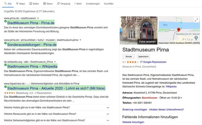
Task: Click the green checkmark beside the Tripadvisor result
Action: point(5,87)
